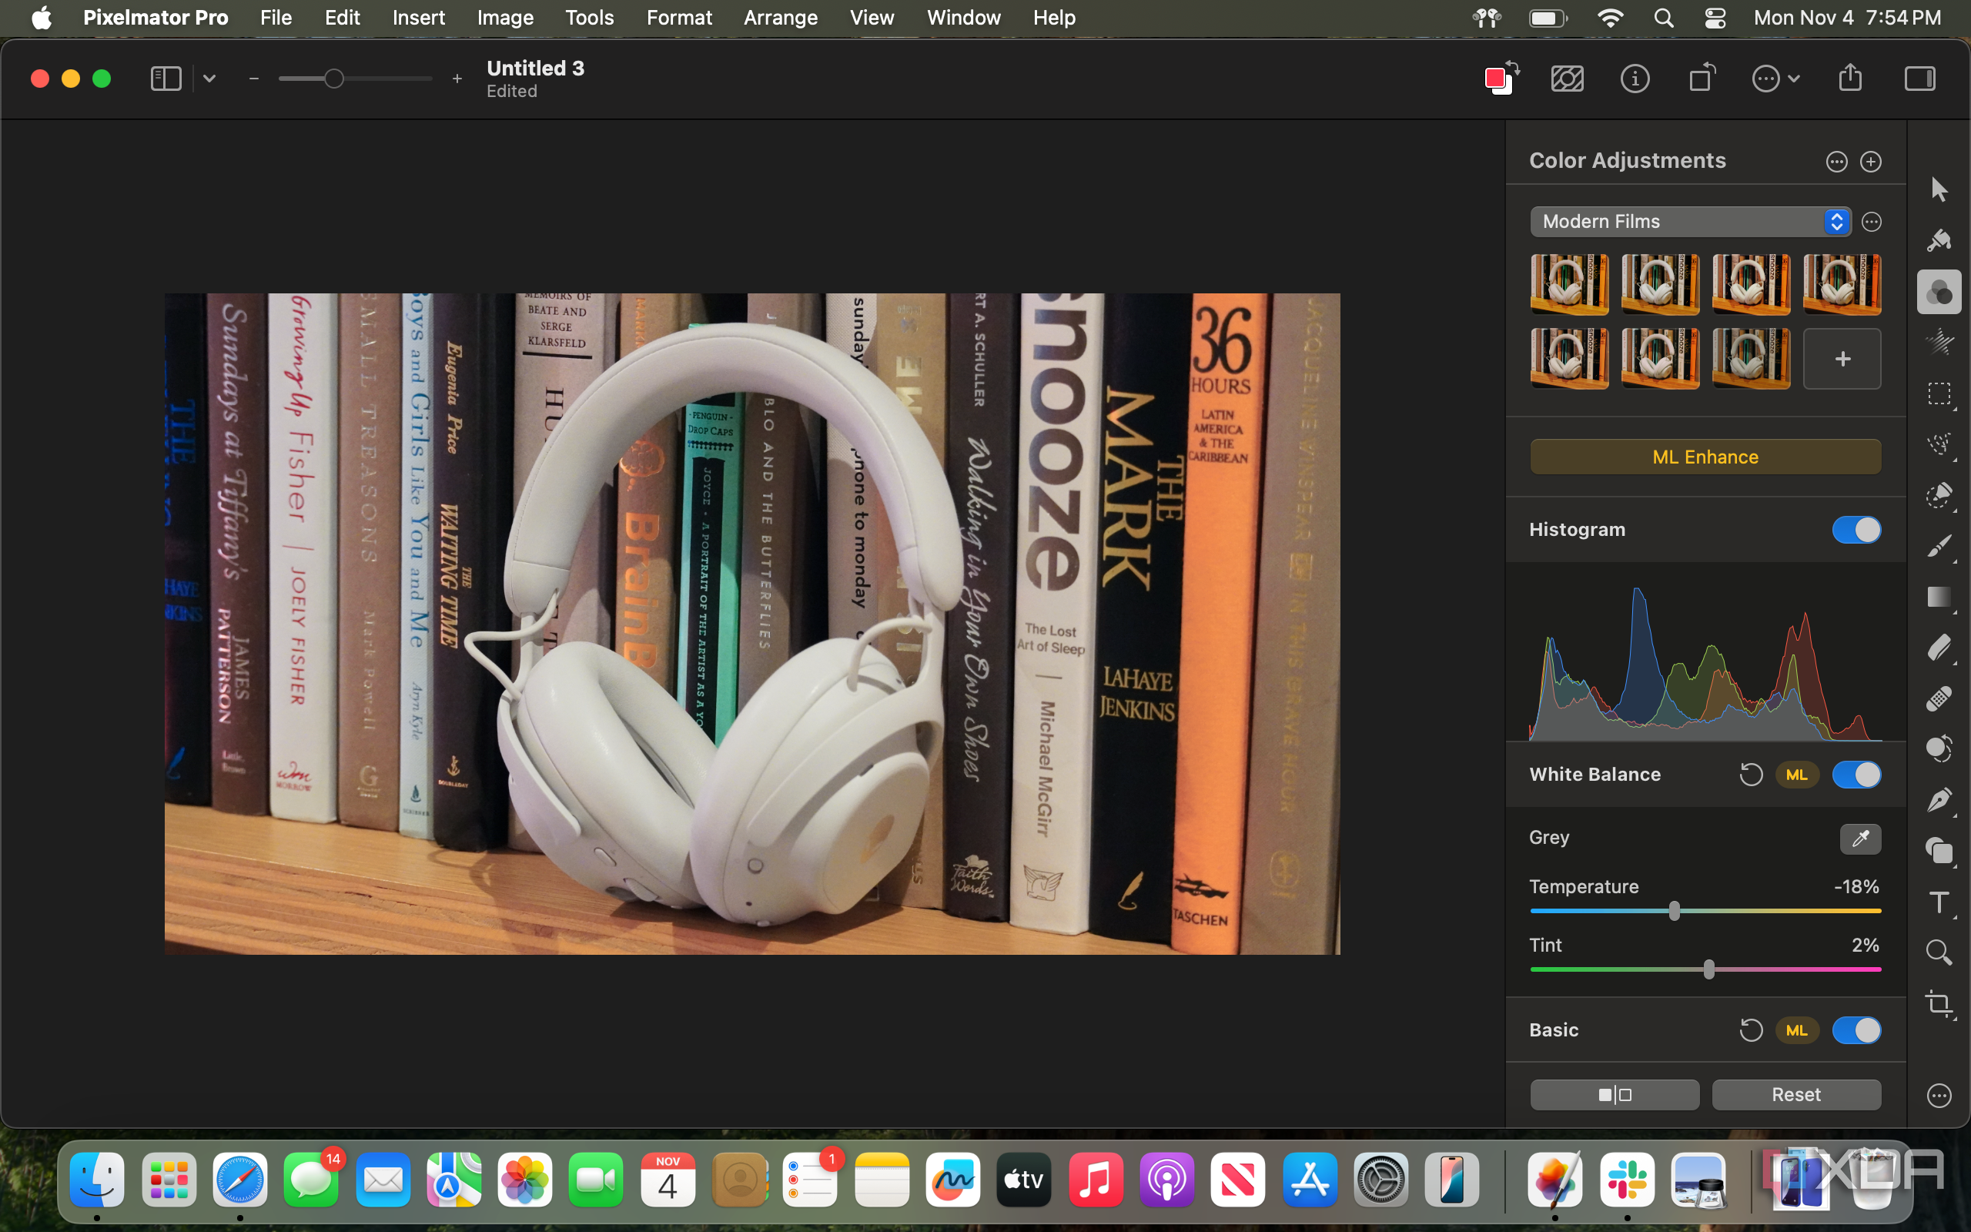The height and width of the screenshot is (1232, 1971).
Task: Select the Arrange tool
Action: (x=1939, y=189)
